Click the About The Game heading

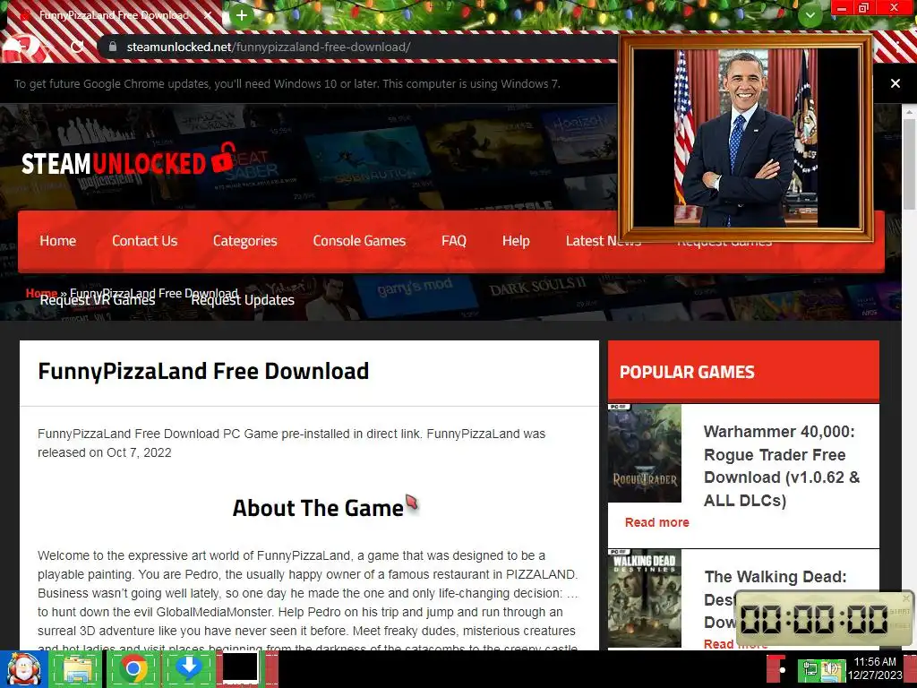318,508
